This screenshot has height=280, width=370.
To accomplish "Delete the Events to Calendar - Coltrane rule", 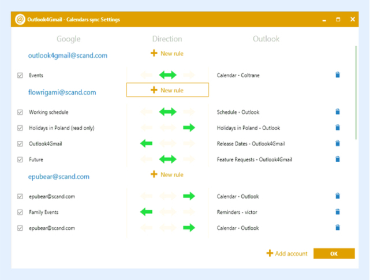I will 338,75.
